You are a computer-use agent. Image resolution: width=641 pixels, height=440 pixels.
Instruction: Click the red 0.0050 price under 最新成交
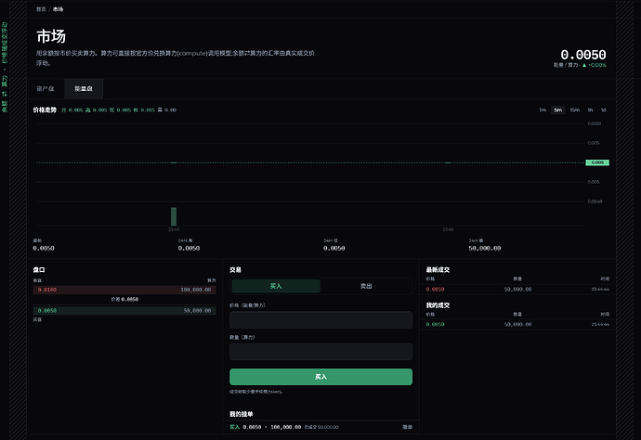pos(435,290)
